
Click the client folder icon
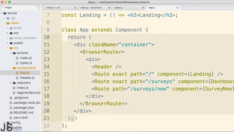tap(8, 23)
